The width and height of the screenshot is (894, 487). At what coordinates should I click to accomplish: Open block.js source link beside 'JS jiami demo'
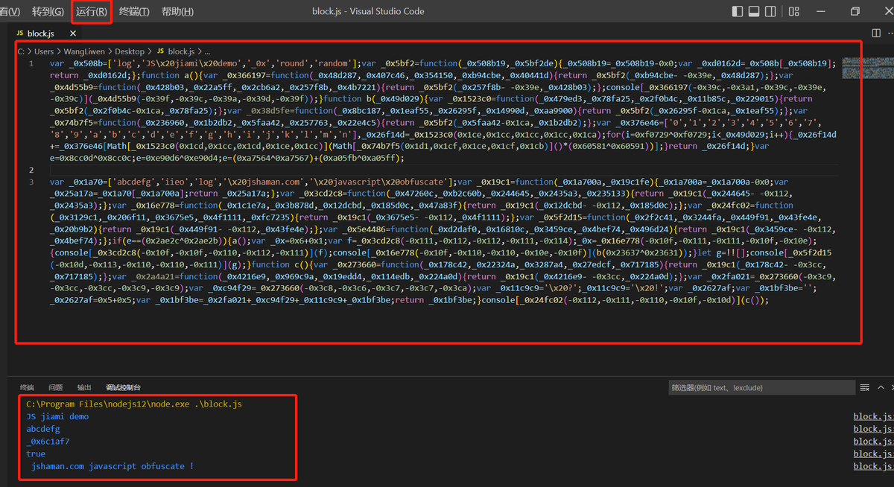873,416
